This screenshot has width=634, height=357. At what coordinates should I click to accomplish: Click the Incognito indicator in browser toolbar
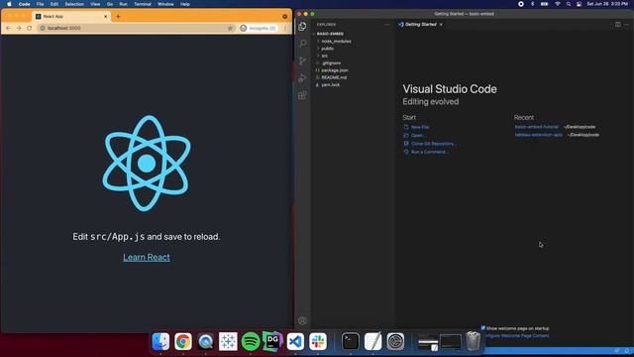258,28
